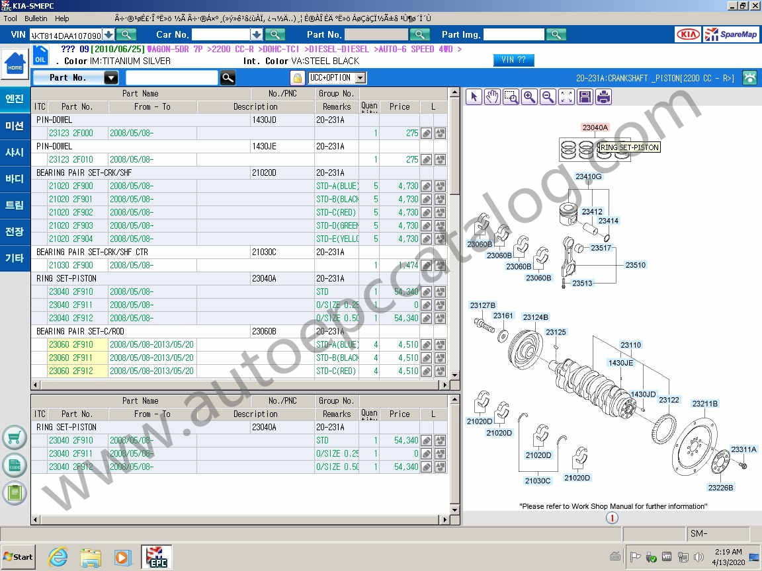The width and height of the screenshot is (762, 571).
Task: Click the page 1 indicator below the diagram
Action: coord(612,518)
